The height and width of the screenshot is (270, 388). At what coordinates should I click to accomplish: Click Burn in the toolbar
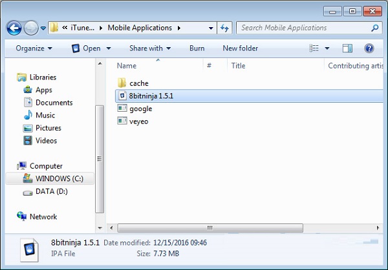click(197, 48)
